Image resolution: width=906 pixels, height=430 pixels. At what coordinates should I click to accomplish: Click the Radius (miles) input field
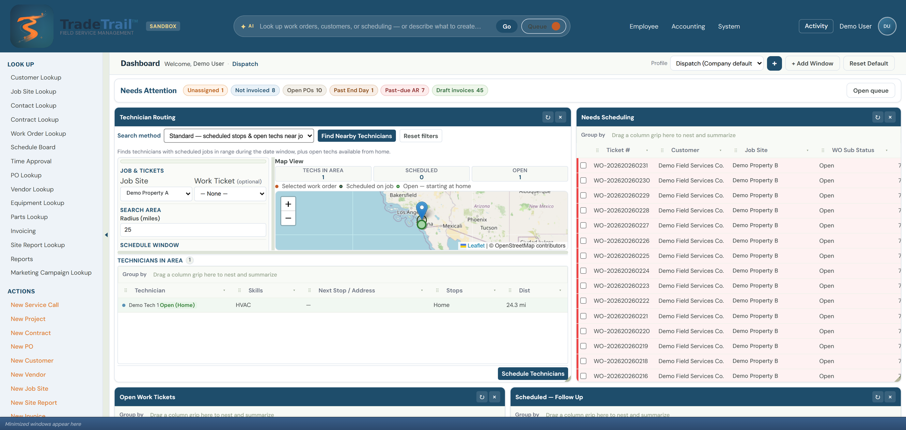193,230
